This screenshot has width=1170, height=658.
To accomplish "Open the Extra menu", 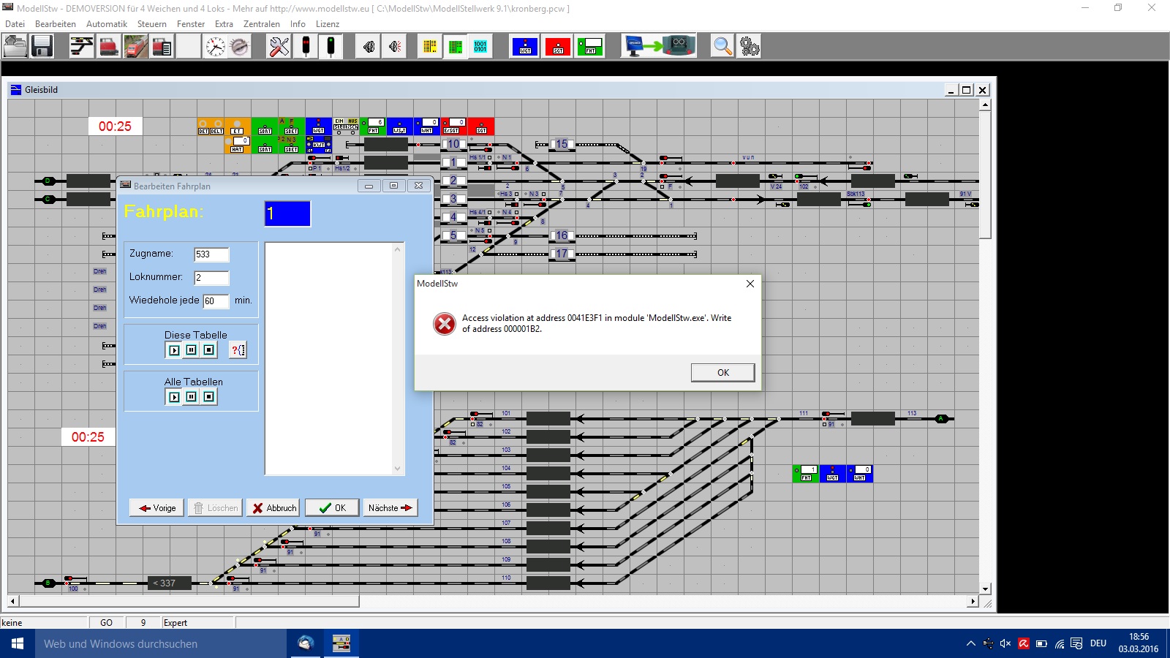I will click(x=224, y=24).
